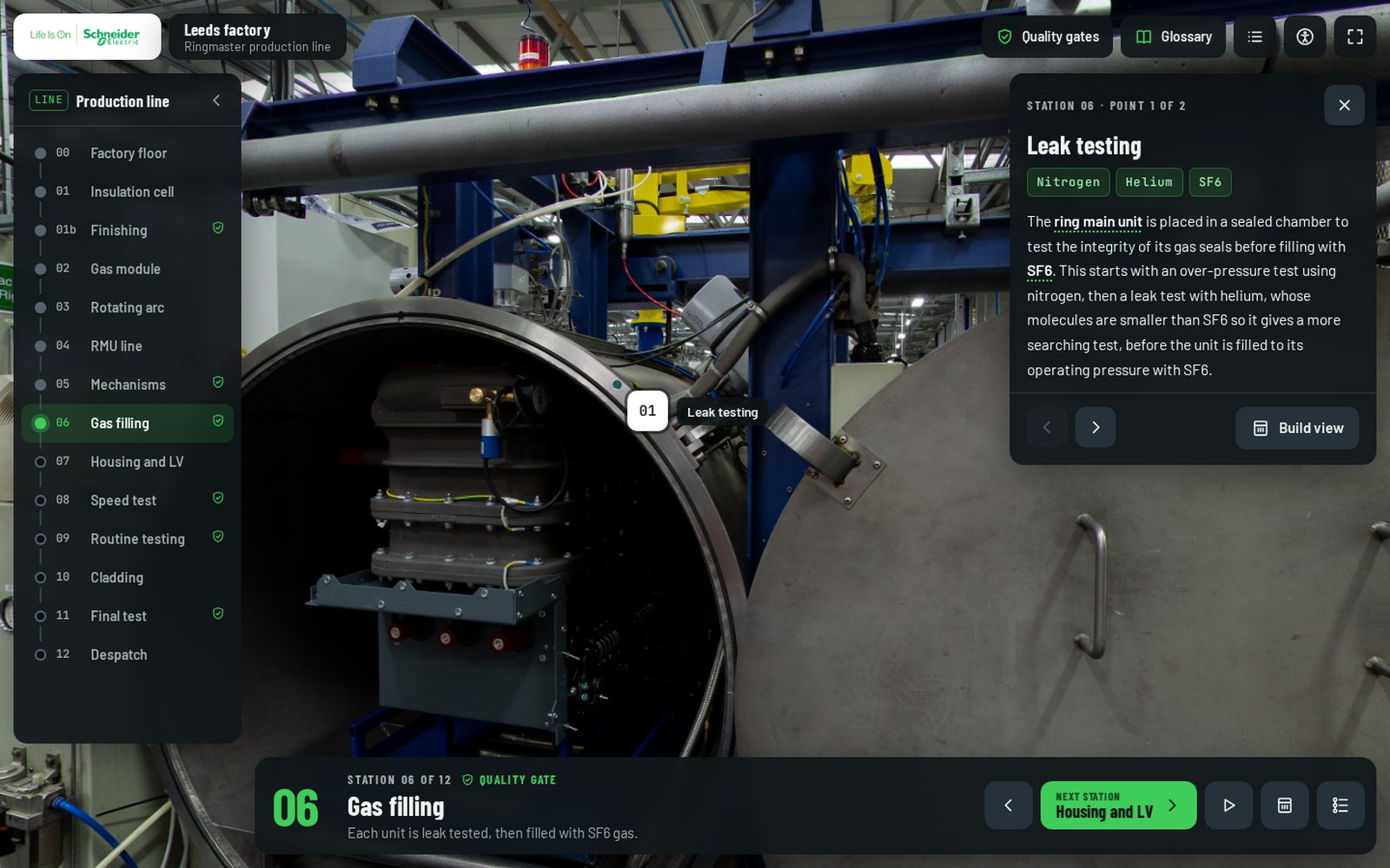Image resolution: width=1390 pixels, height=868 pixels.
Task: Select station 08 Speed test
Action: pos(127,501)
